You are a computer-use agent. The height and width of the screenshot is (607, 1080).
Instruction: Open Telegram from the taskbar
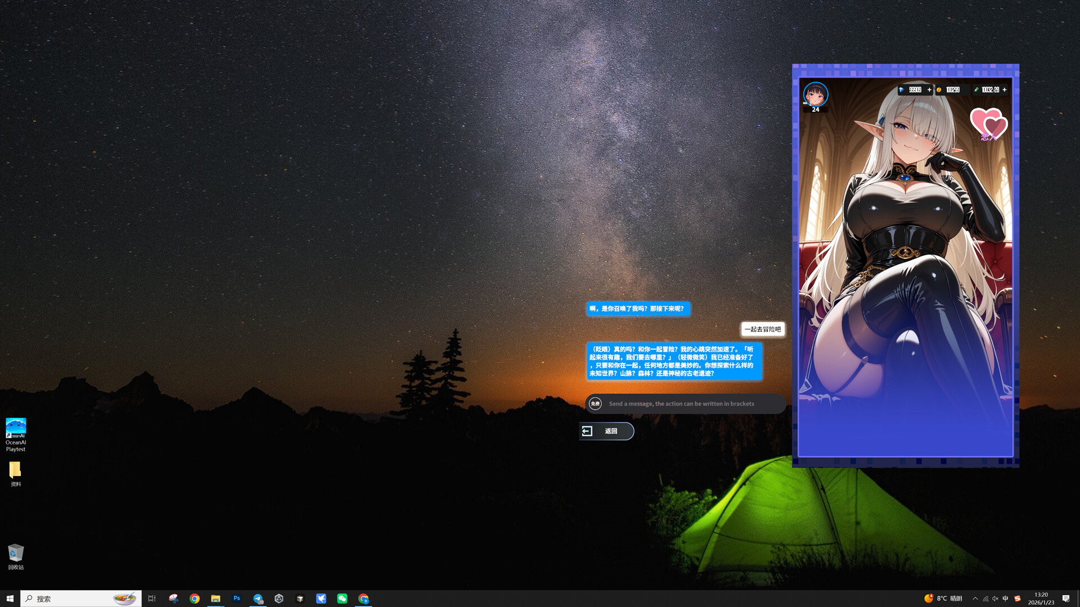258,599
